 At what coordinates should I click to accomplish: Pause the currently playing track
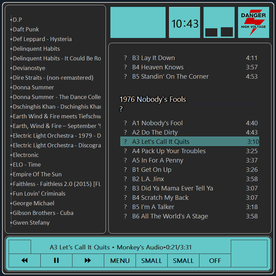(56, 260)
